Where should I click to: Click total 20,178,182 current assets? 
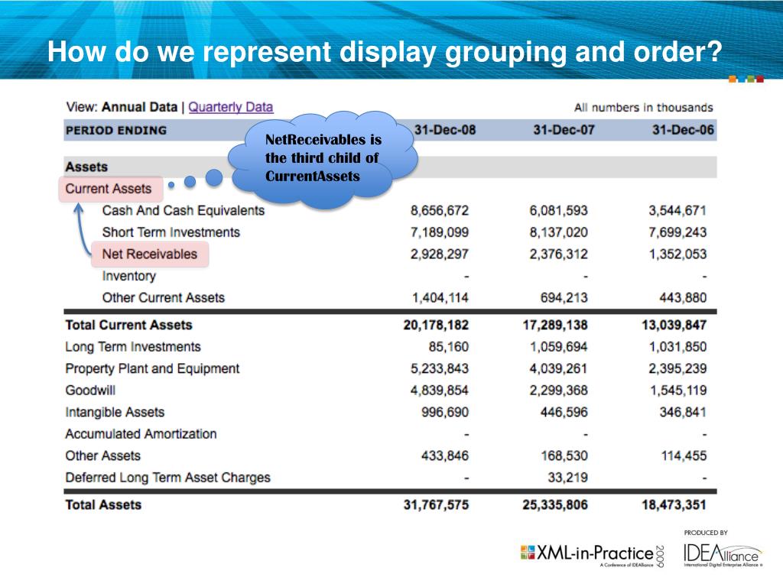click(436, 326)
